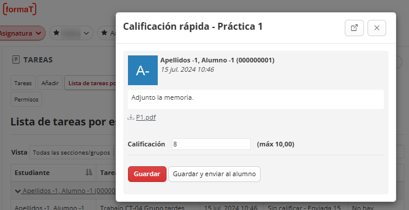Click the first starred favorite star icon
Screen dimensions: 409x210
pyautogui.click(x=56, y=33)
